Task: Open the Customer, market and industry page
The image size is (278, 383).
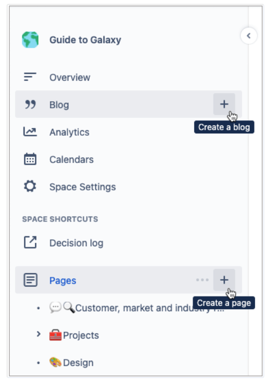Action: coord(136,307)
